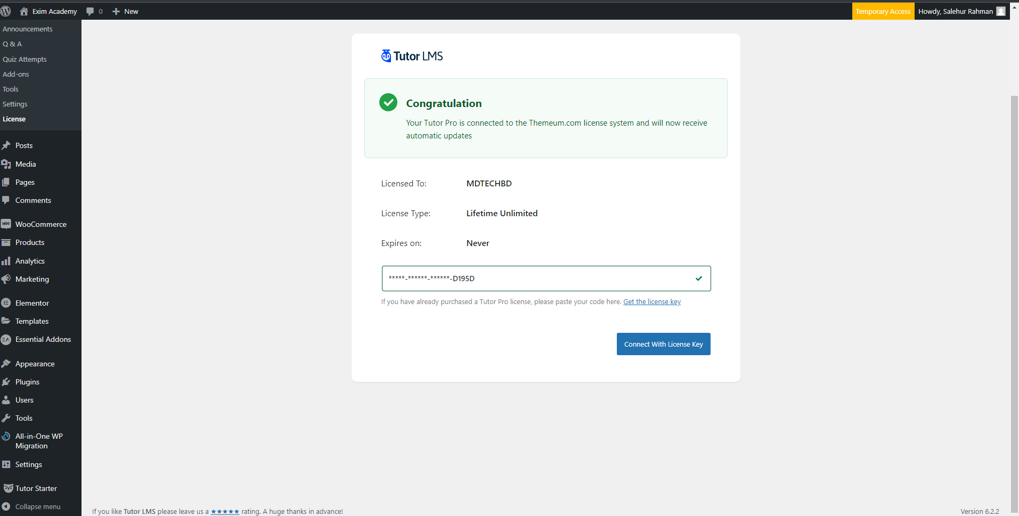Click Version 6.2.2 footer text
The width and height of the screenshot is (1019, 516).
click(x=980, y=511)
